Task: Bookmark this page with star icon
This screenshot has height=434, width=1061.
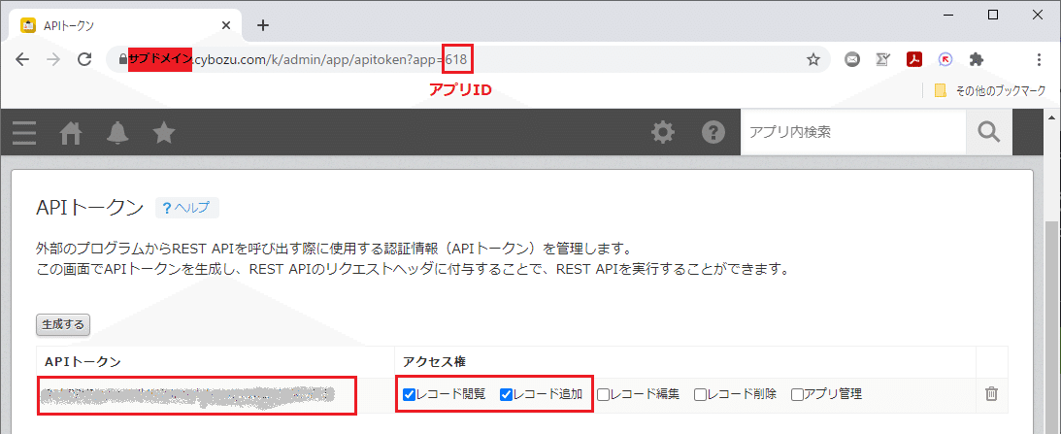Action: click(x=813, y=59)
